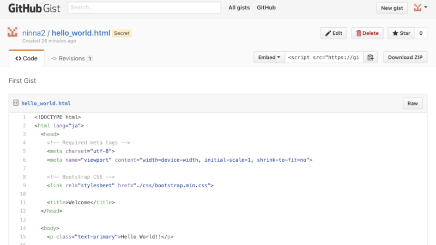
Task: Edit this gist
Action: (334, 33)
